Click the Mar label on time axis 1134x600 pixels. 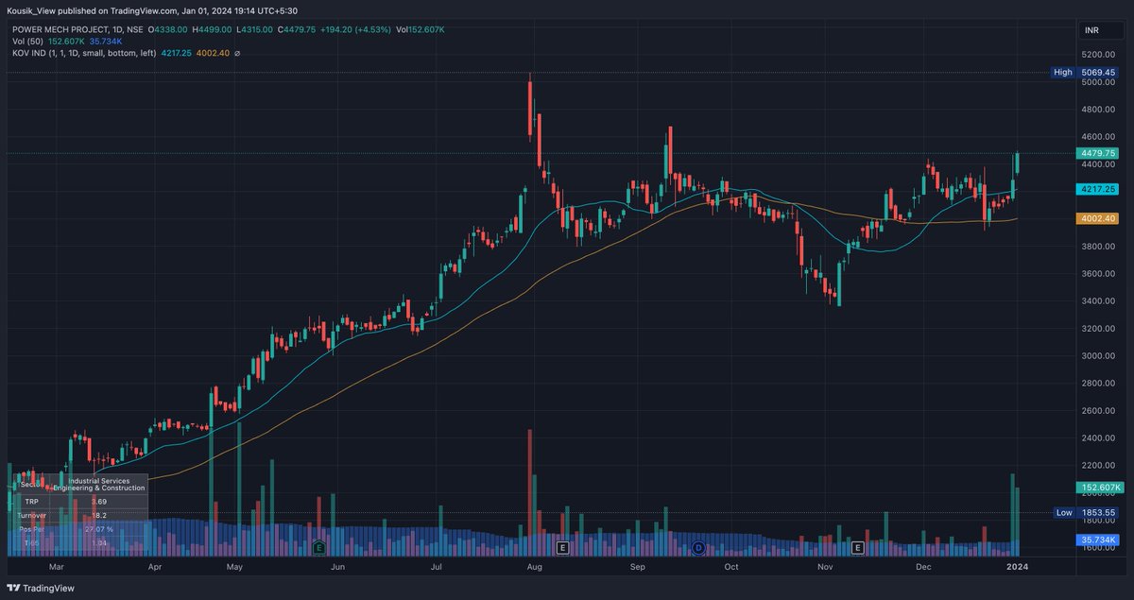pyautogui.click(x=56, y=567)
